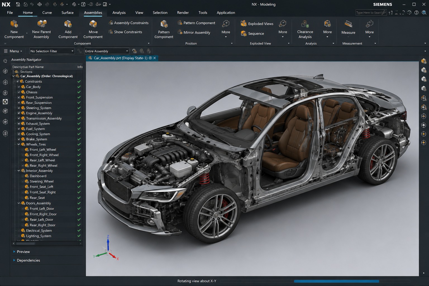Image resolution: width=429 pixels, height=286 pixels.
Task: Click the NX logo in the title bar
Action: coord(6,4)
